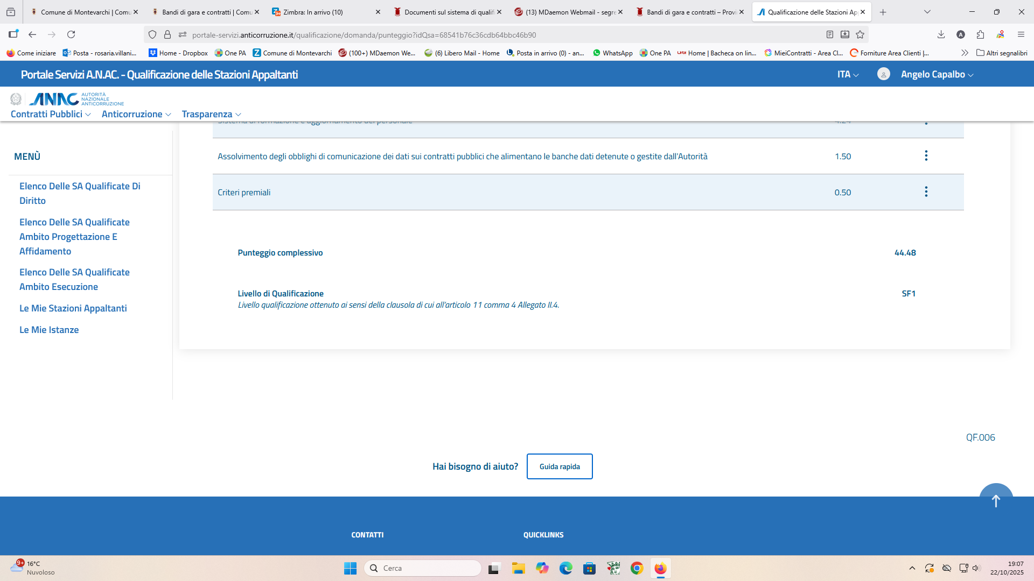Bookmark page with star icon

(x=860, y=34)
